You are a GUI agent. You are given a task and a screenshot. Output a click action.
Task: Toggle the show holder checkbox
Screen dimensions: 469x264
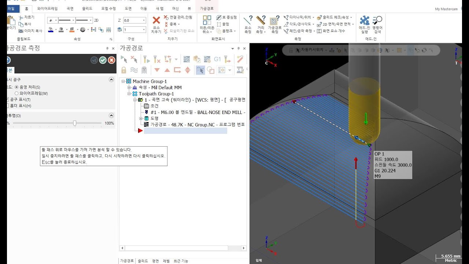[8, 106]
